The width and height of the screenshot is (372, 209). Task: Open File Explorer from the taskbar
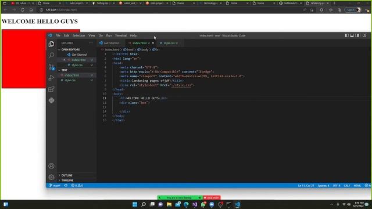point(169,204)
